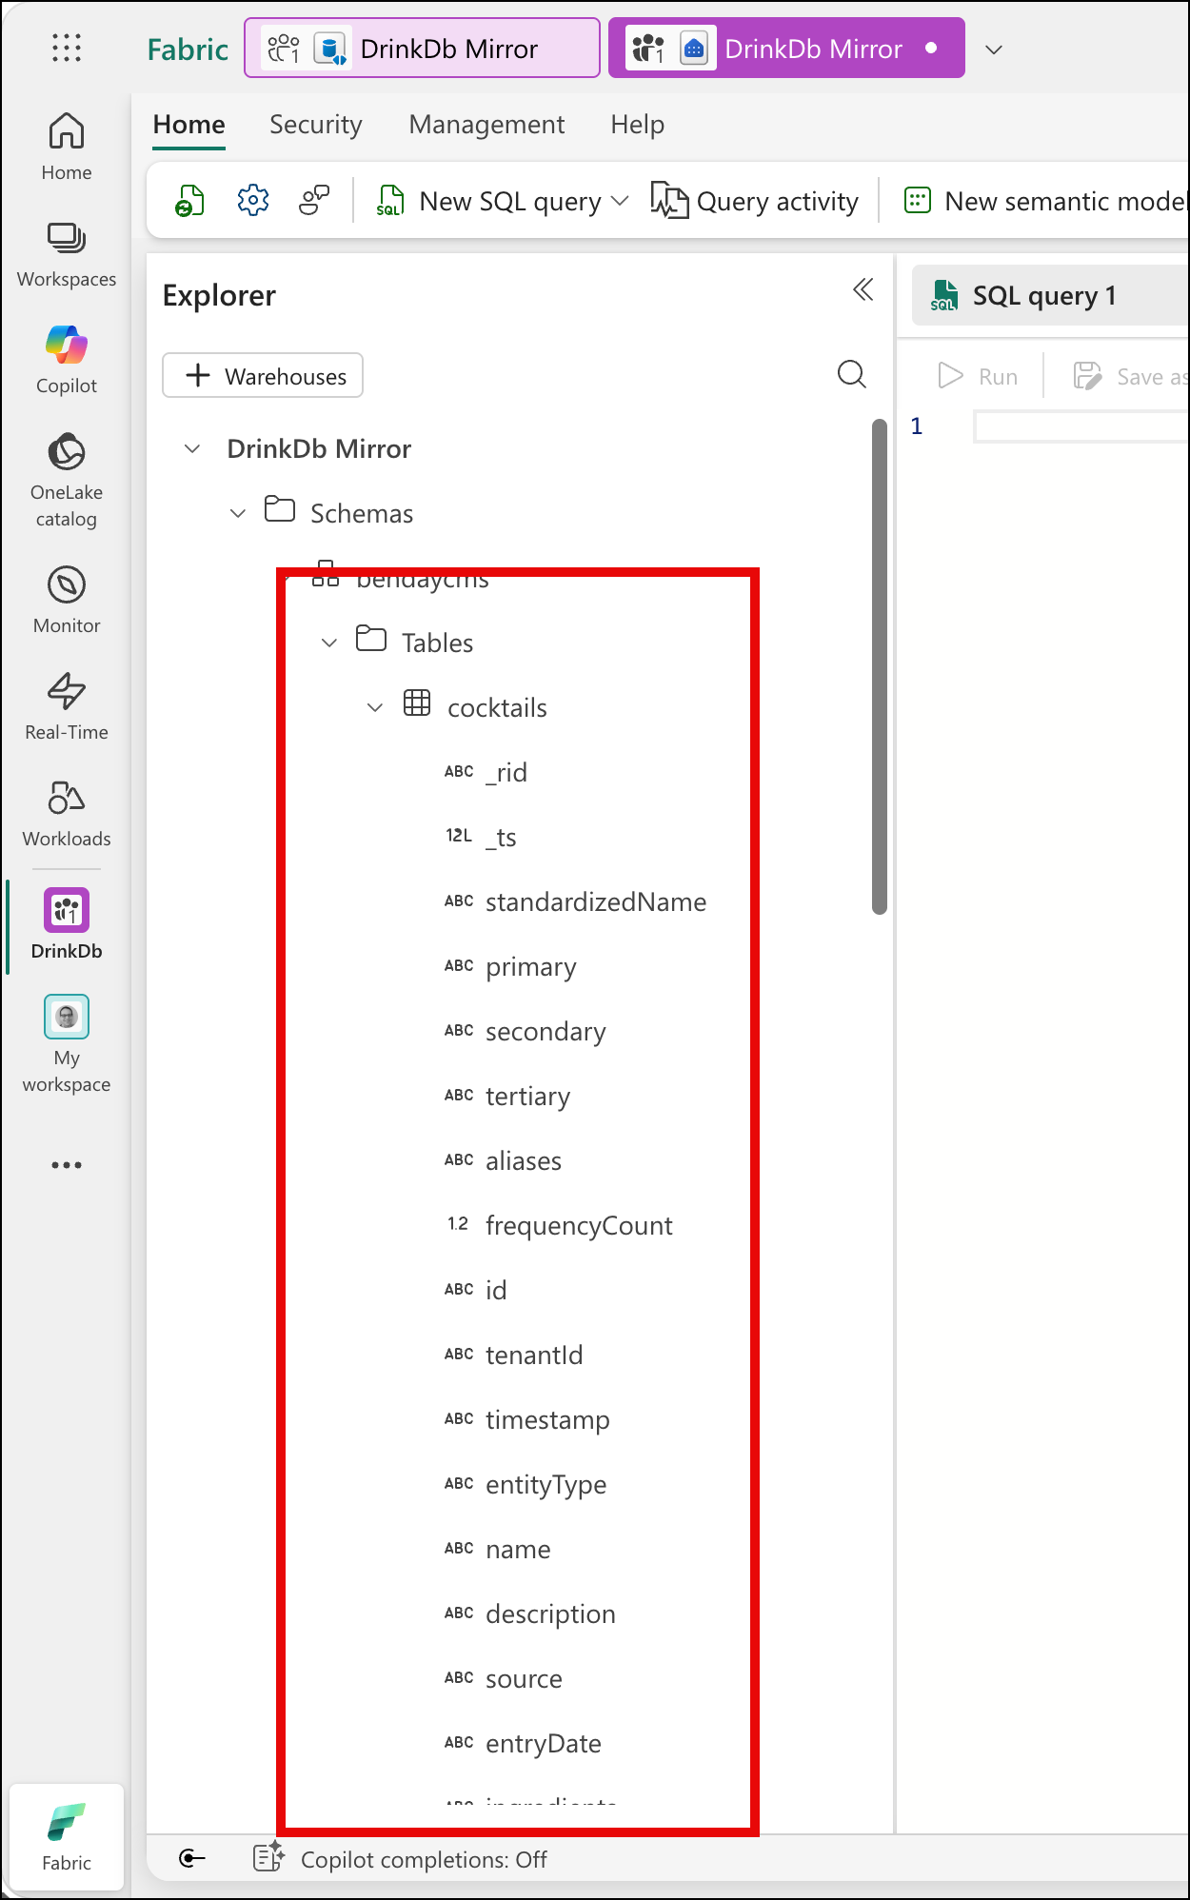Select the description column
Viewport: 1190px width, 1900px height.
coord(550,1613)
